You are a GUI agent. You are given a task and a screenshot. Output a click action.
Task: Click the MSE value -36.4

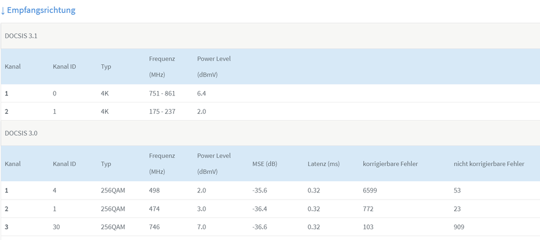(260, 209)
